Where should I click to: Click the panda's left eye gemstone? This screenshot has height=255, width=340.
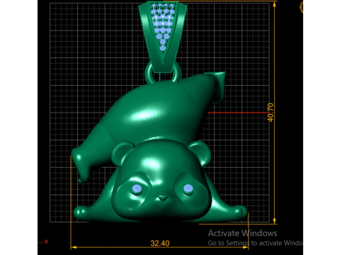[137, 189]
